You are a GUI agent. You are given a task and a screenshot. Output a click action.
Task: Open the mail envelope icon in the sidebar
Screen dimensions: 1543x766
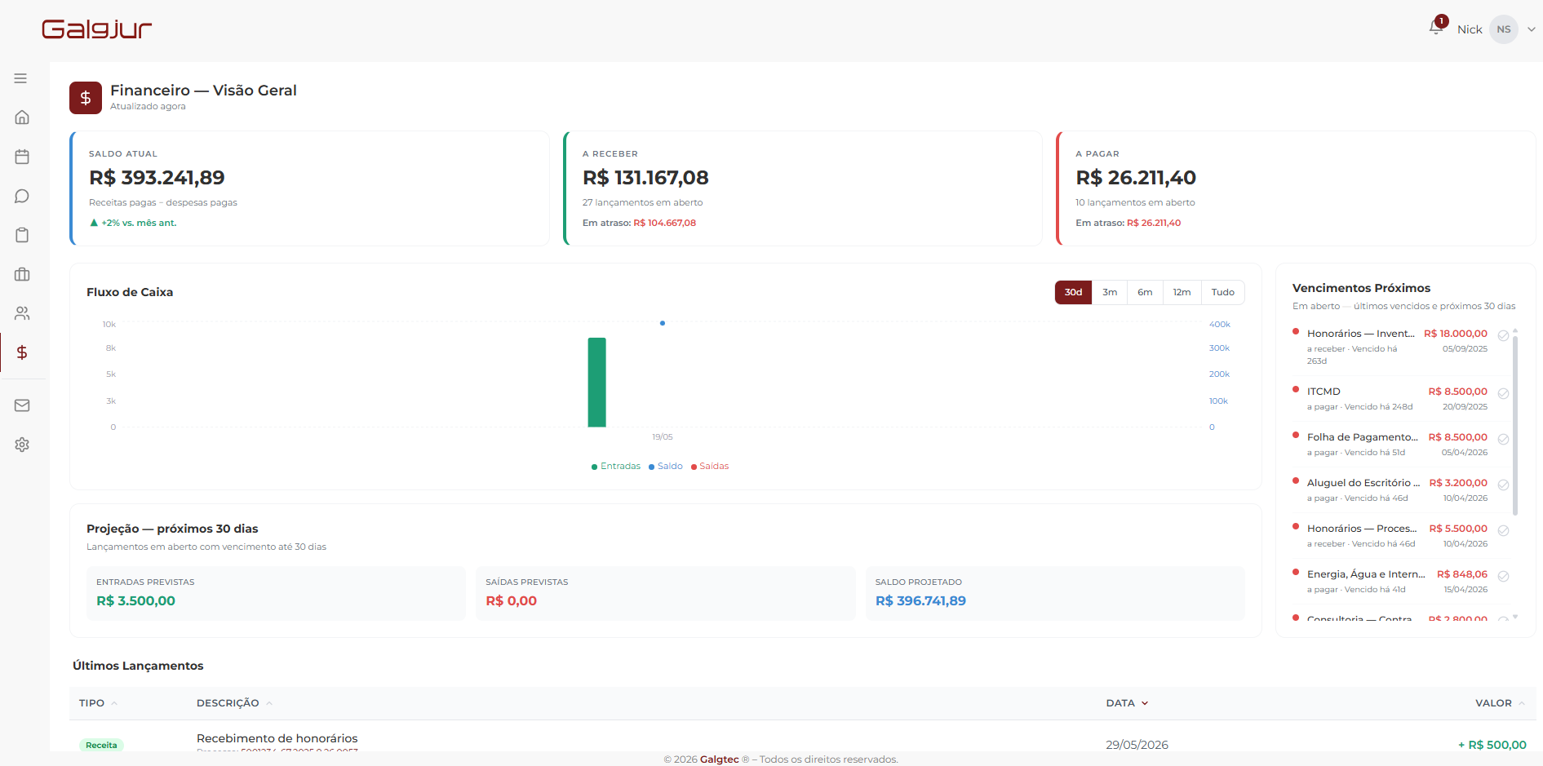[22, 405]
